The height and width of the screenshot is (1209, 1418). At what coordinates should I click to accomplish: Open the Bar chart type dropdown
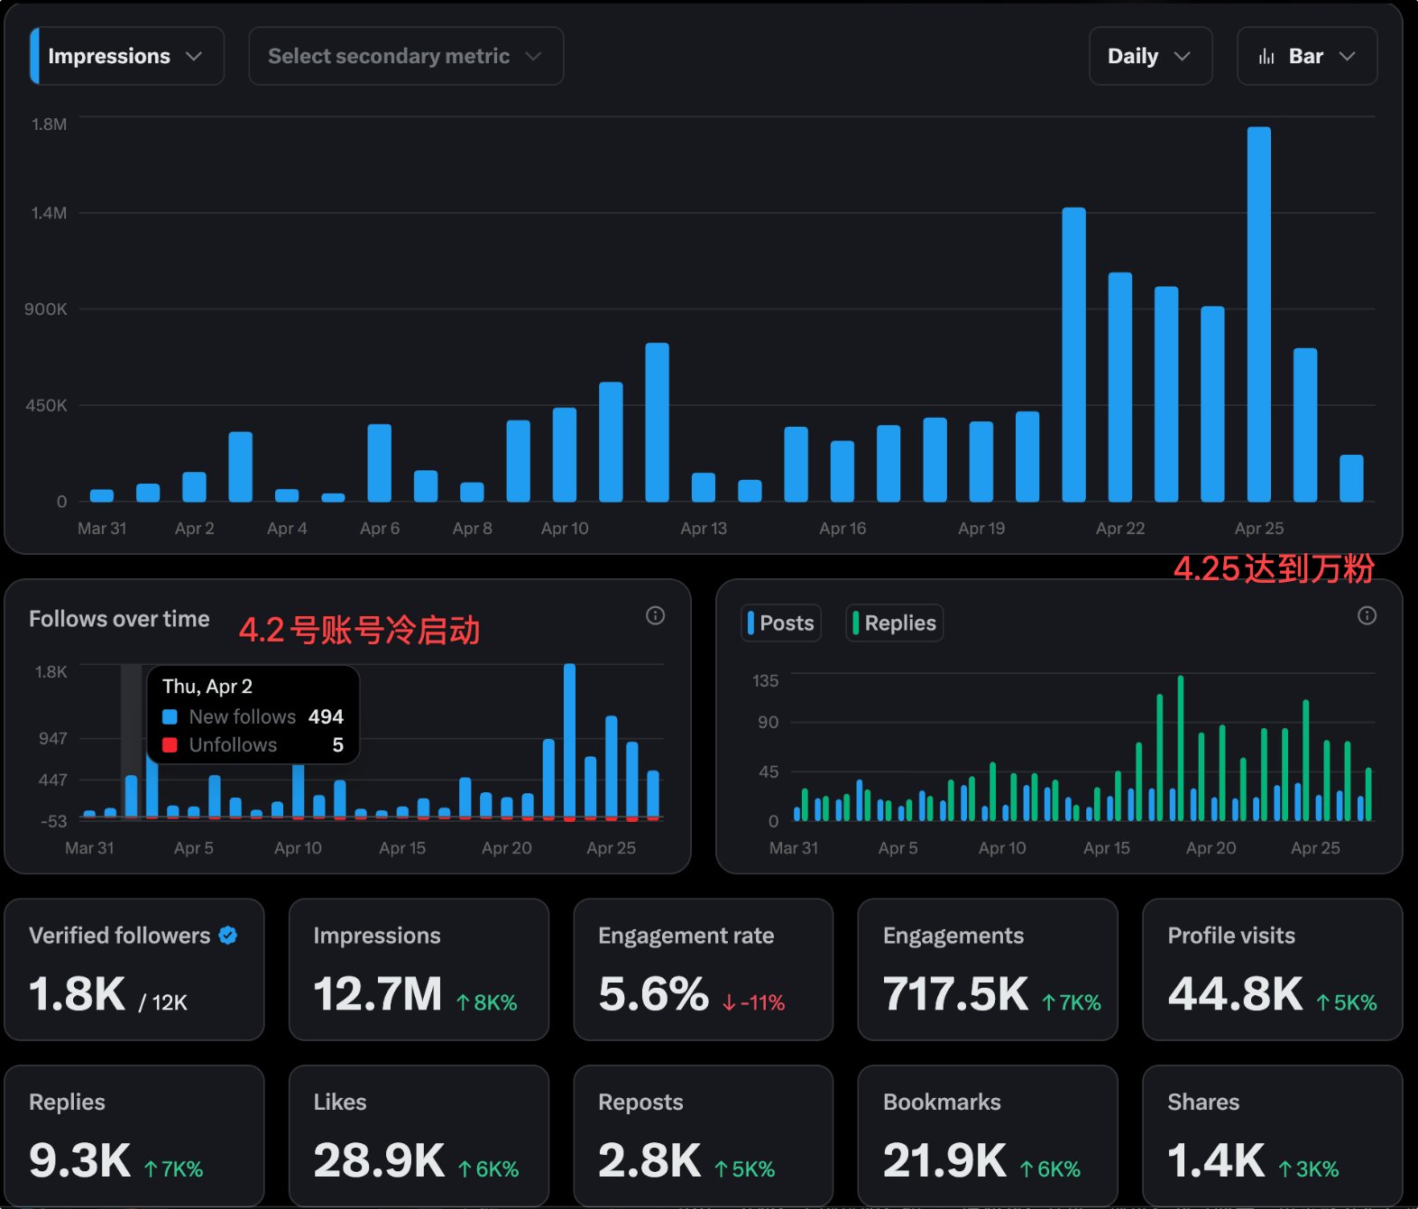(x=1307, y=56)
